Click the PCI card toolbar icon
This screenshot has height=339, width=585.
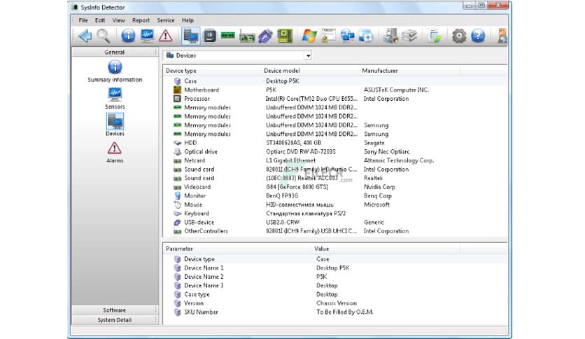tap(247, 36)
